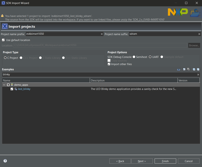The image size is (202, 167).
Task: Select Semihost debug console option
Action: (x=134, y=57)
